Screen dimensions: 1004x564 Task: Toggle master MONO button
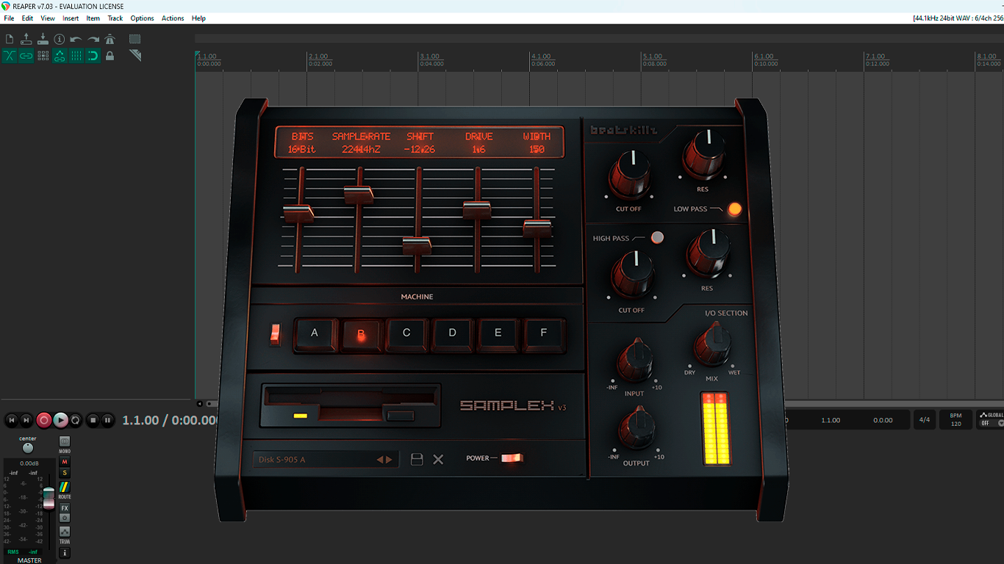pyautogui.click(x=65, y=443)
